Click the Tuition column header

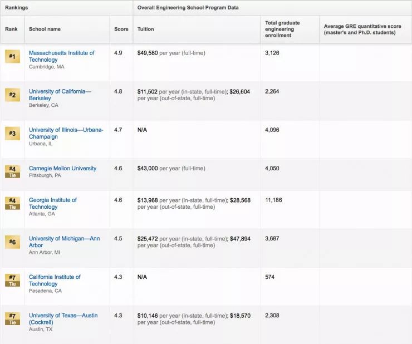(146, 29)
